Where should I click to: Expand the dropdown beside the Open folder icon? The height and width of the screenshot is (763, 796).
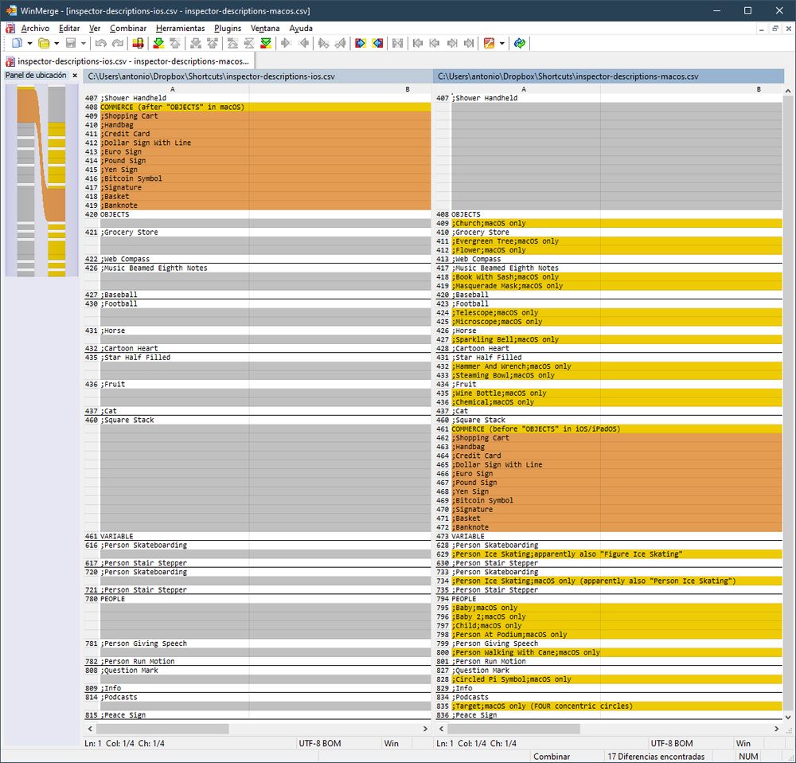(57, 43)
